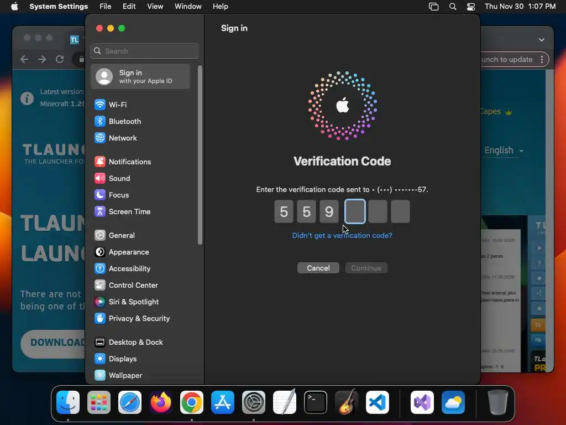Click Chrome back arrow
This screenshot has width=566, height=425.
[x=24, y=59]
